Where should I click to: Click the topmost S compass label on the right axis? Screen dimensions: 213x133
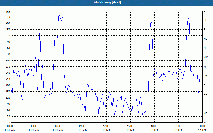(x=204, y=11)
